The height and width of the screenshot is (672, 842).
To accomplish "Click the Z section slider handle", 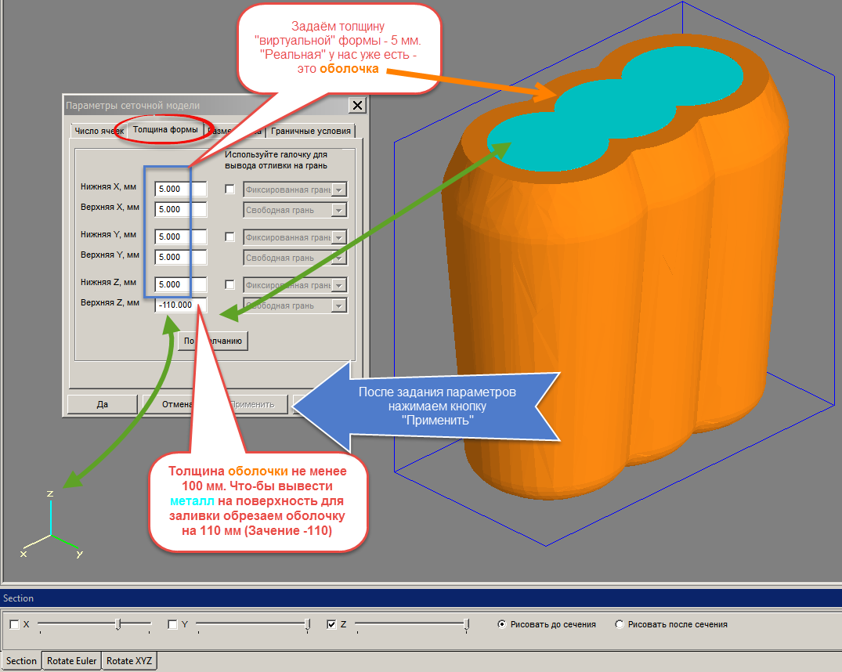I will (x=466, y=624).
